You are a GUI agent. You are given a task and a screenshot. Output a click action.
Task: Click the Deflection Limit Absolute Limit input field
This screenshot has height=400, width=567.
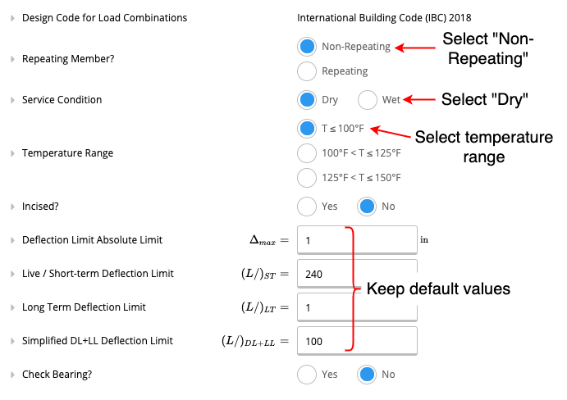[x=357, y=240]
